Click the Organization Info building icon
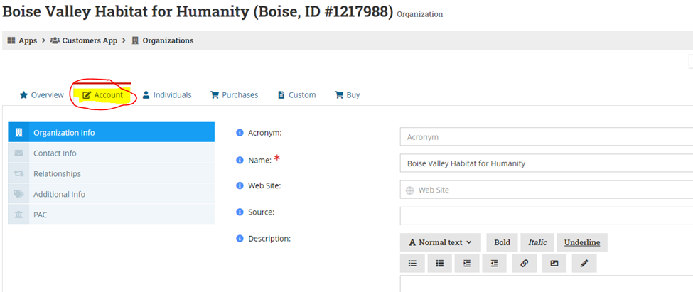Viewport: 693px width, 292px height. (18, 132)
